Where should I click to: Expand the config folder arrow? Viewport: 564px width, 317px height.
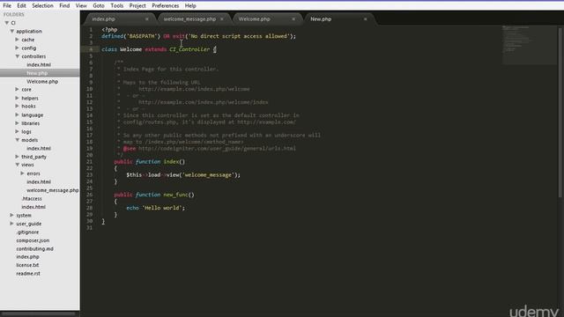tap(17, 48)
